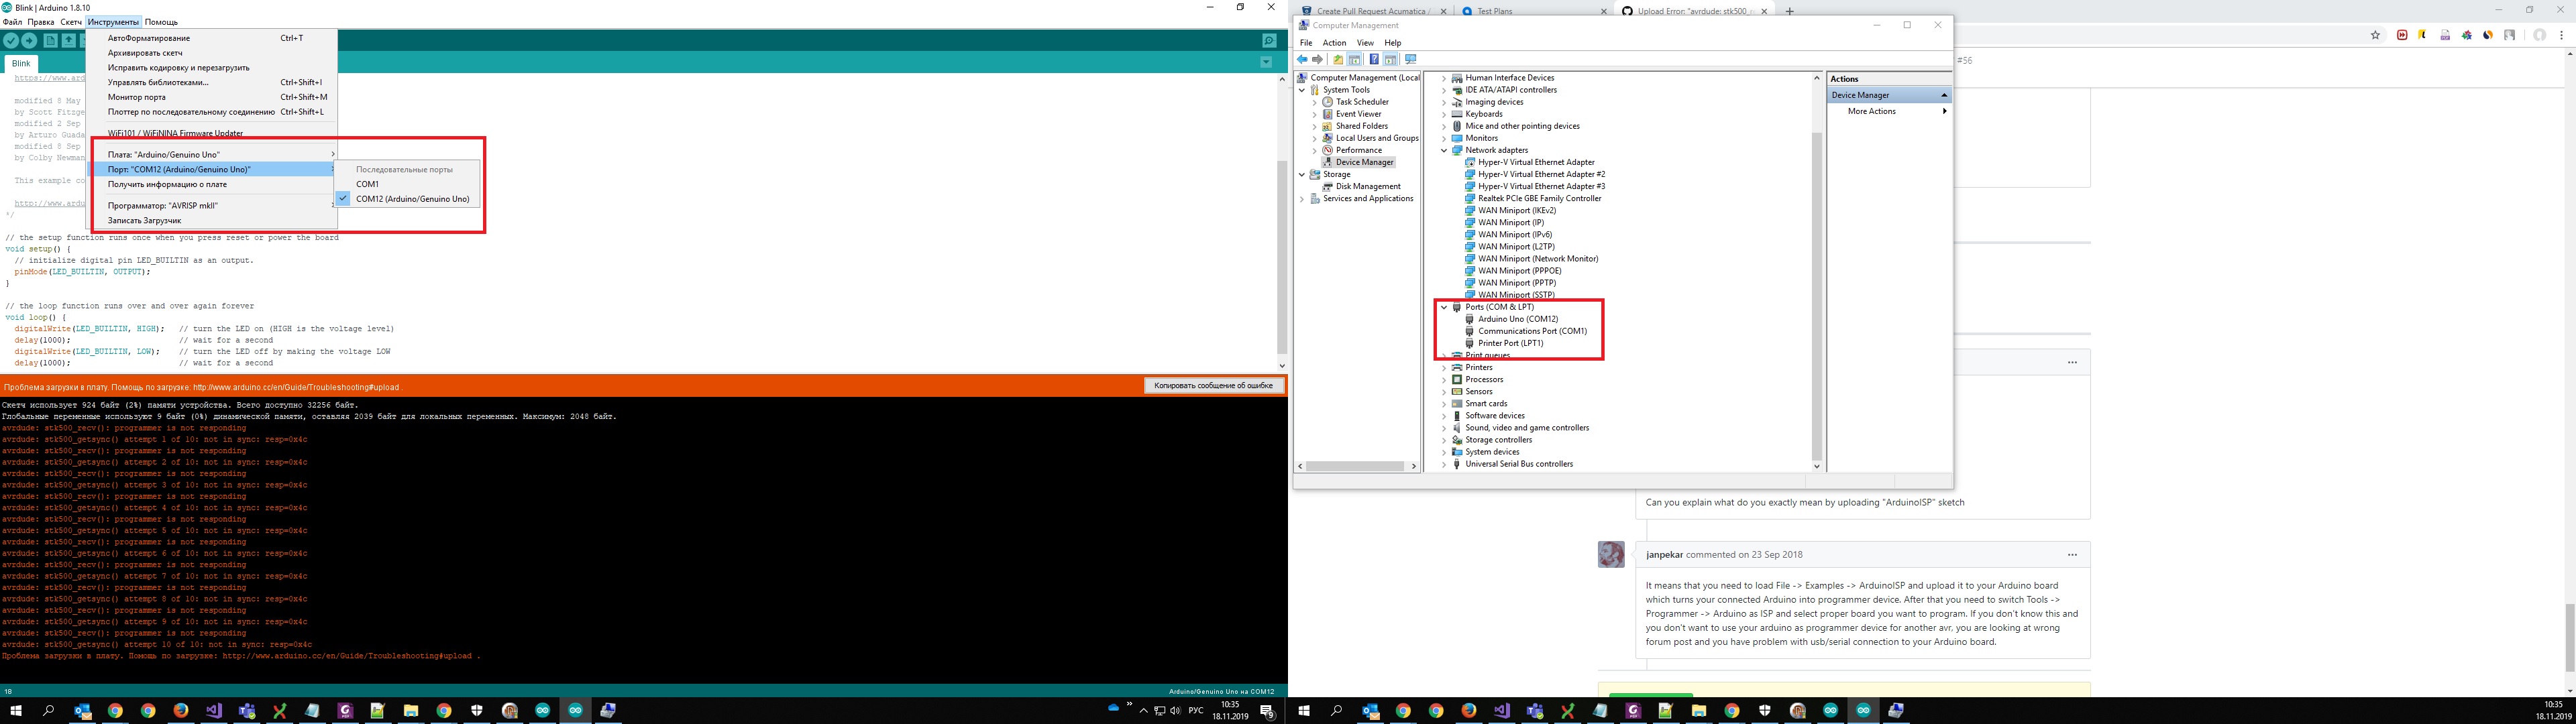Click Back arrow in Computer Management toolbar
This screenshot has height=724, width=2576.
pyautogui.click(x=1302, y=59)
